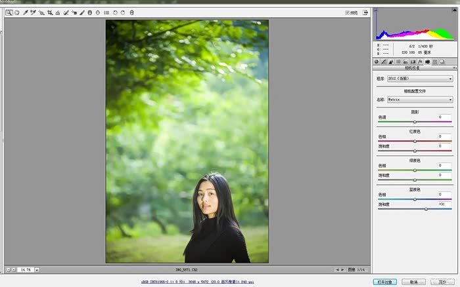The image size is (460, 287).
Task: Switch to the Basic panel tab
Action: [x=376, y=62]
